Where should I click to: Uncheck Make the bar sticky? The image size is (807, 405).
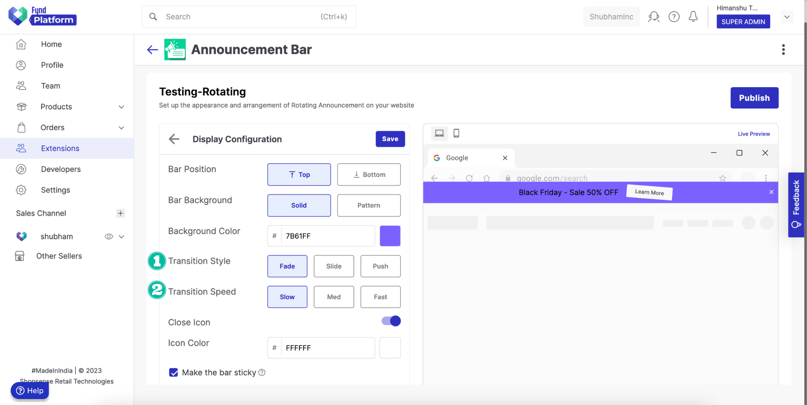point(173,372)
